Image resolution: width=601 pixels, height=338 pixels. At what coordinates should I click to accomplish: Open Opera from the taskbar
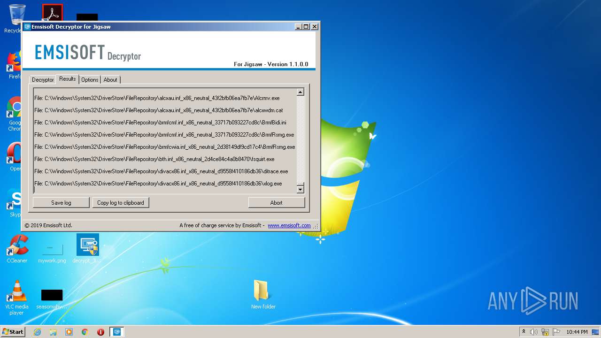coord(100,332)
